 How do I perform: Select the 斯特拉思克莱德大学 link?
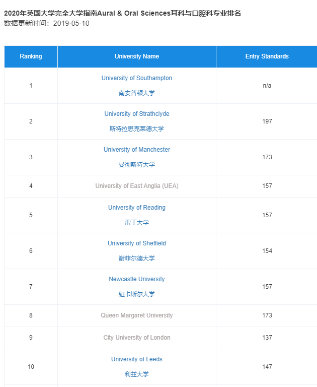coord(136,129)
